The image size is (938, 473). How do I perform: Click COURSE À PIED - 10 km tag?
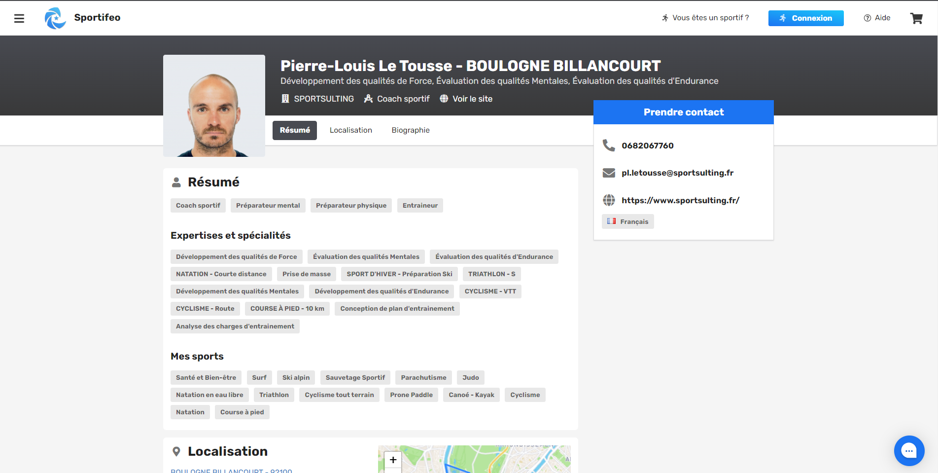click(x=287, y=309)
